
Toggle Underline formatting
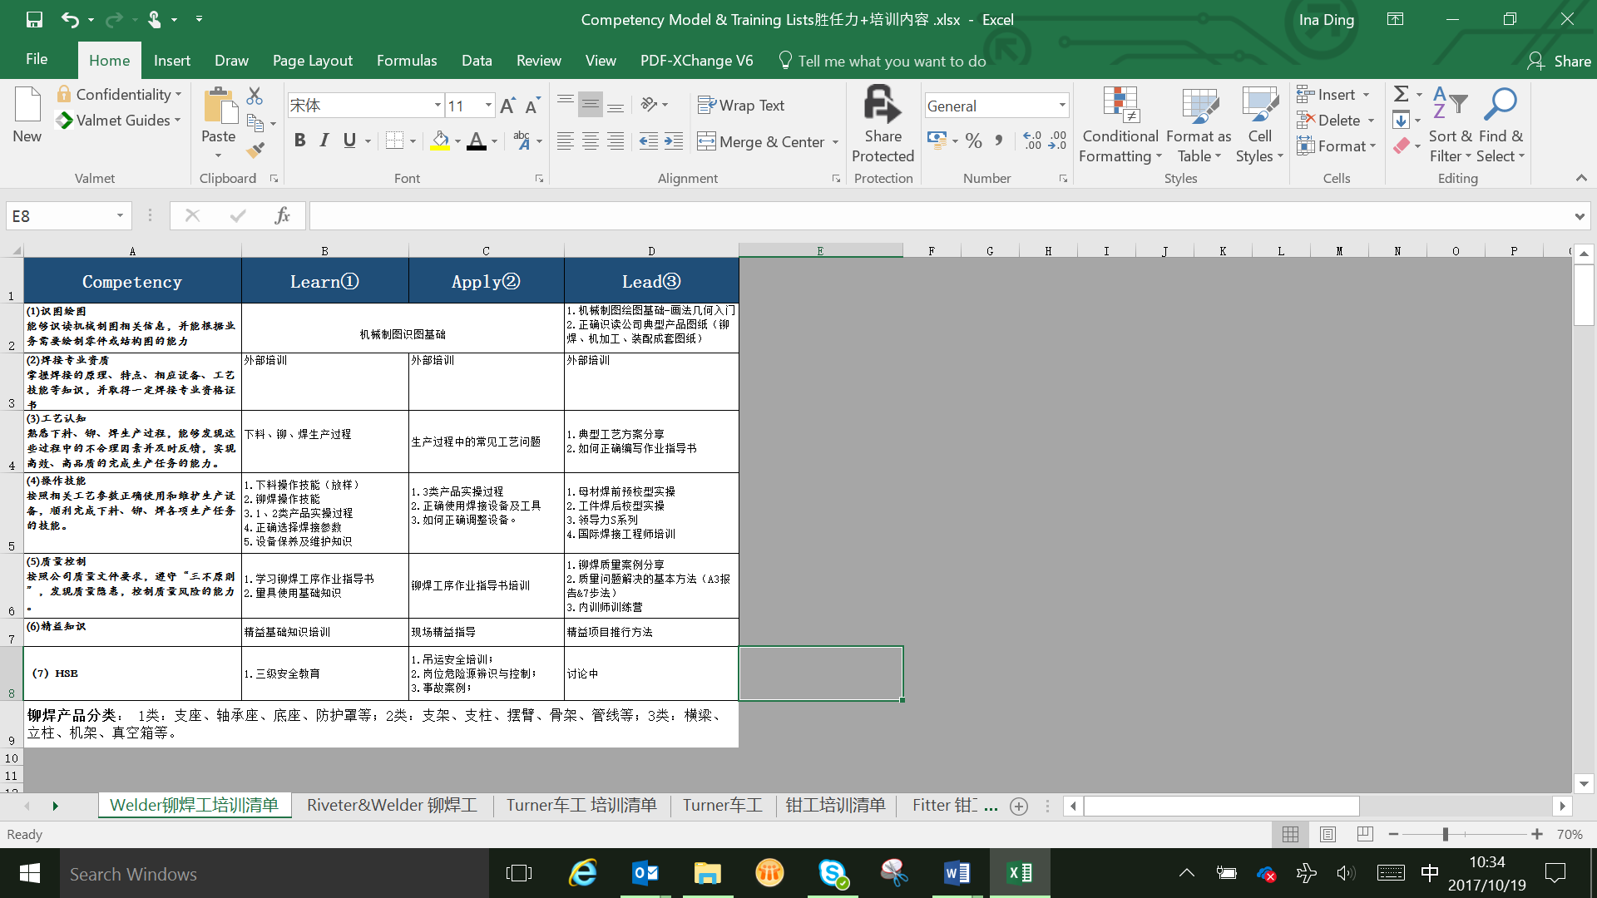tap(349, 141)
